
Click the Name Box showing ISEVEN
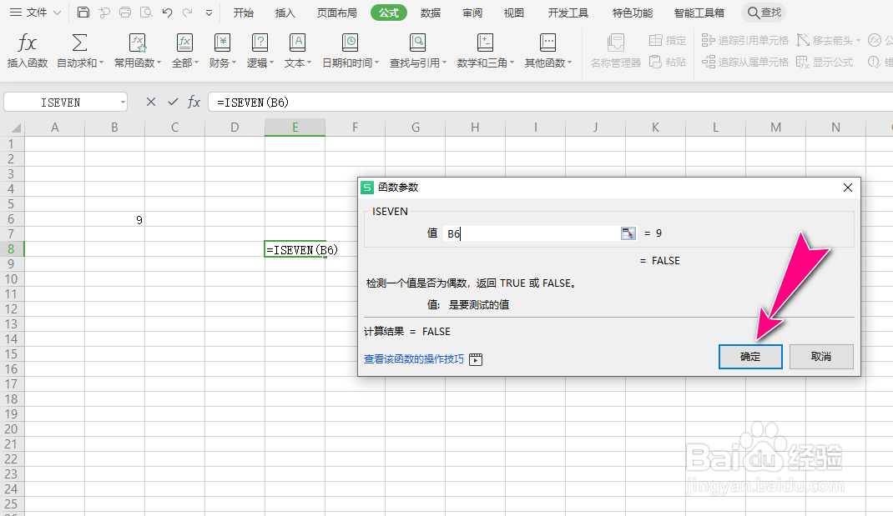point(61,103)
